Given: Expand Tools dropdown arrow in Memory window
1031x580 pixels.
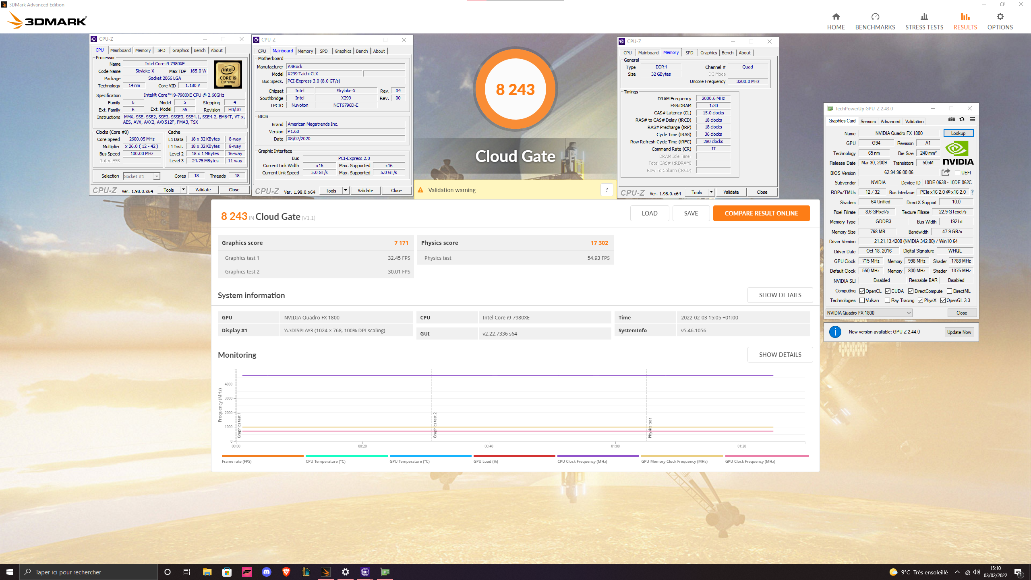Looking at the screenshot, I should coord(711,192).
